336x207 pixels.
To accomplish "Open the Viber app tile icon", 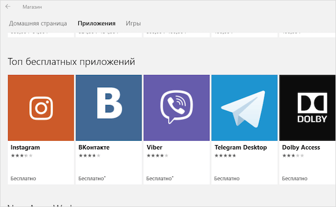I will 176,108.
